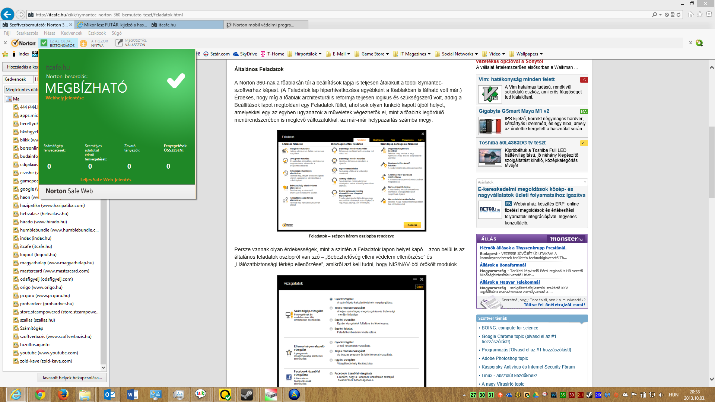Expand the Social Networks favorites folder
The width and height of the screenshot is (715, 402).
pos(456,54)
